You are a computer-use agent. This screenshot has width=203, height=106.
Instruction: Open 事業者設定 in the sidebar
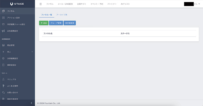coord(17,65)
